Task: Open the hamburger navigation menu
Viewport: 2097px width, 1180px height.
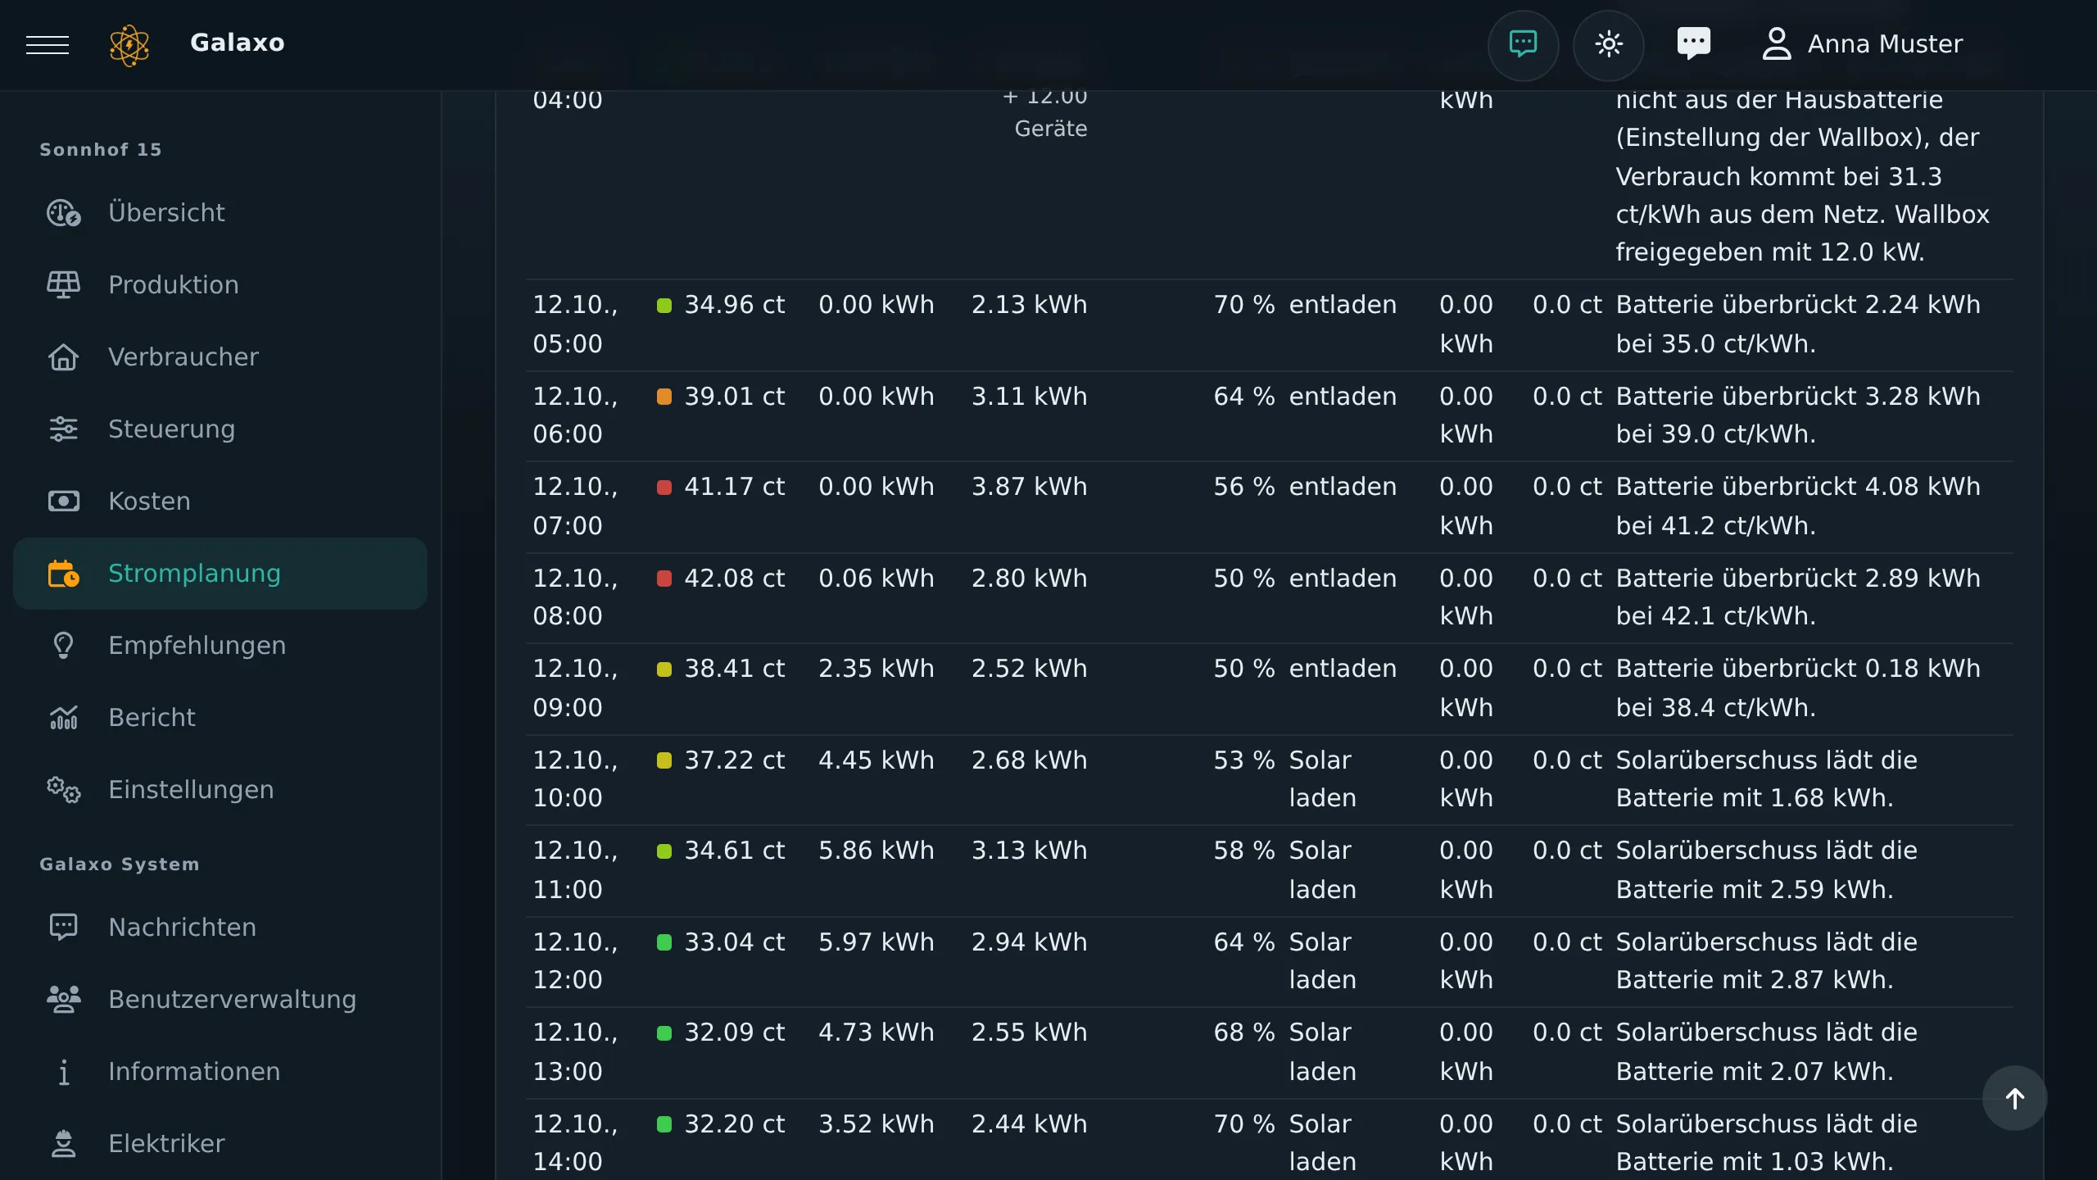Action: click(x=48, y=44)
